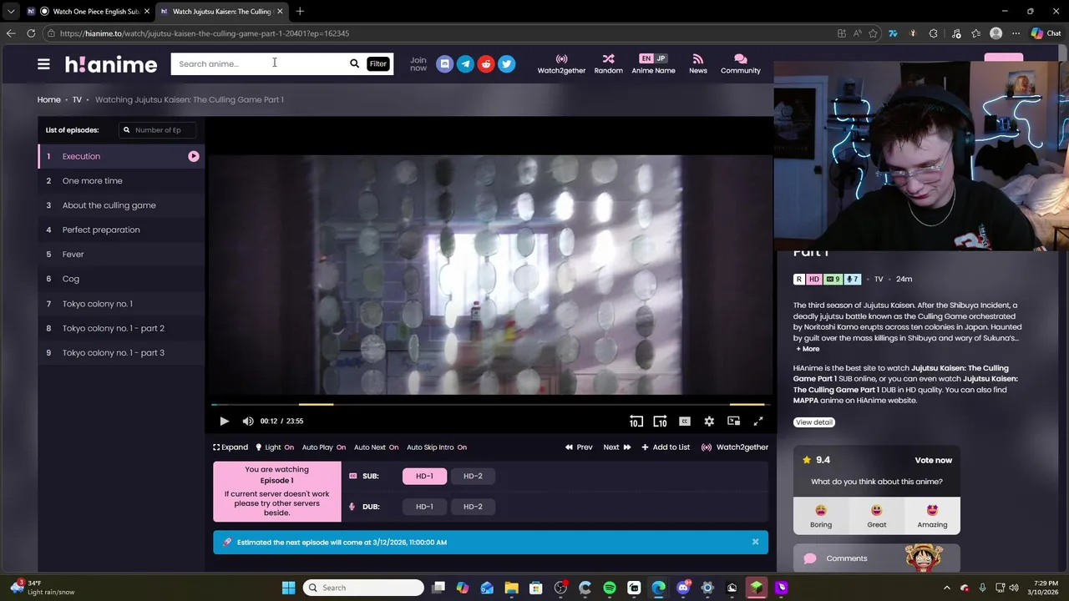Open the browser tab list dropdown
Screen dimensions: 1069x601
click(10, 11)
